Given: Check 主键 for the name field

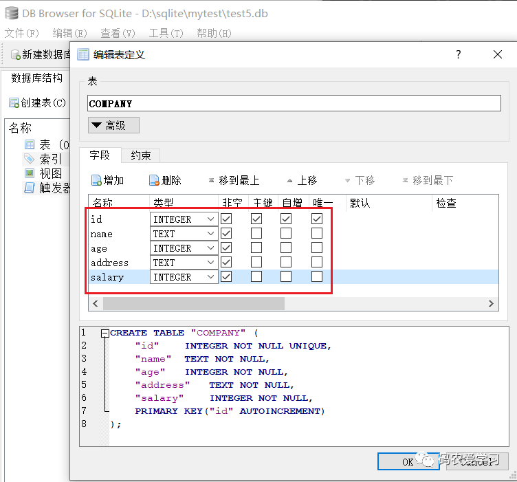Looking at the screenshot, I should (x=256, y=233).
